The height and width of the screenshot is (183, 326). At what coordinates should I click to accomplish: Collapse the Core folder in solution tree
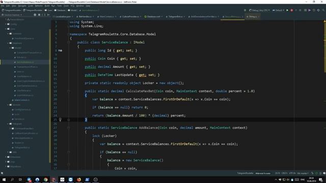[6, 29]
